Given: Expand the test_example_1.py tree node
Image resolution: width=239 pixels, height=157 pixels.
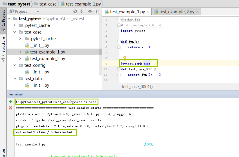Looking at the screenshot, I should click(x=20, y=52).
